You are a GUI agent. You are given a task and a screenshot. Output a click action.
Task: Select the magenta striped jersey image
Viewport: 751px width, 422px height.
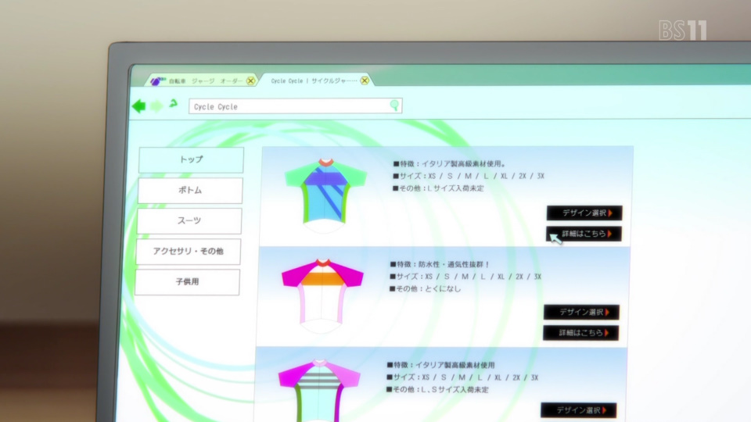pyautogui.click(x=319, y=391)
